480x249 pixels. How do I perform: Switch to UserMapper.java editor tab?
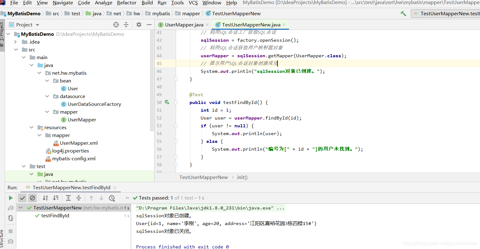(x=184, y=25)
